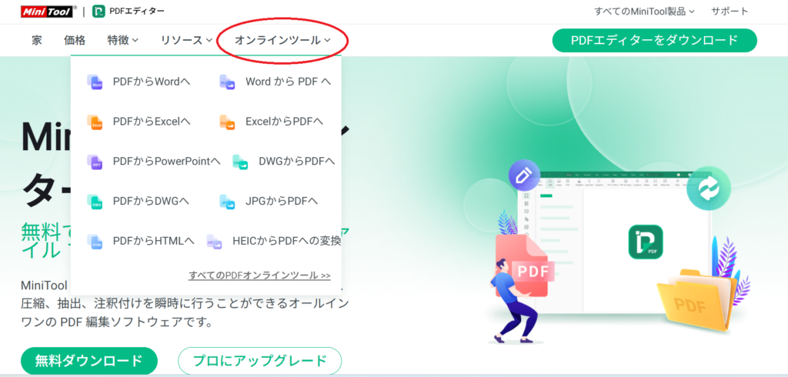Image resolution: width=788 pixels, height=377 pixels.
Task: Click PDFエディターをダウンロード button
Action: [654, 40]
